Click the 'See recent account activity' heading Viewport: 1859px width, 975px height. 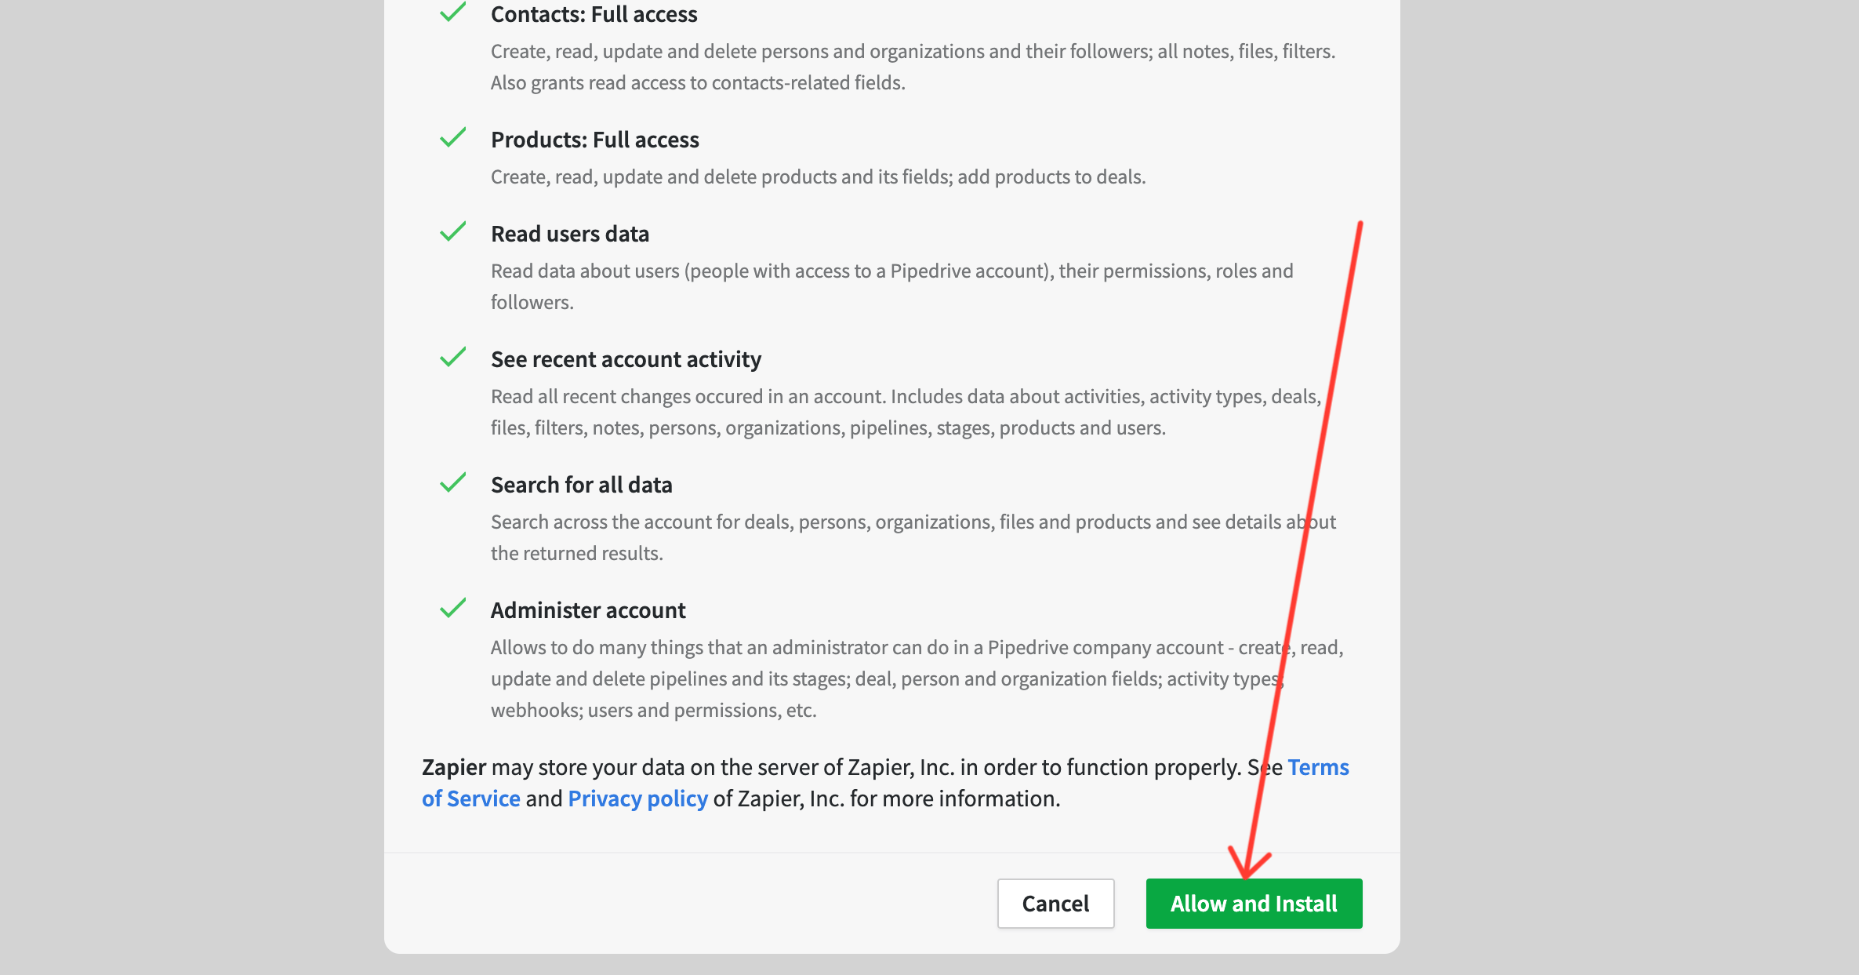coord(626,359)
